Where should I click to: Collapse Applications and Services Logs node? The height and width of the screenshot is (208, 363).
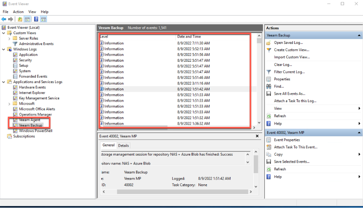pos(4,82)
